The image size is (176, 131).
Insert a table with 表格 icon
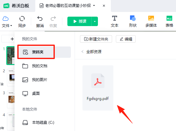(169, 21)
